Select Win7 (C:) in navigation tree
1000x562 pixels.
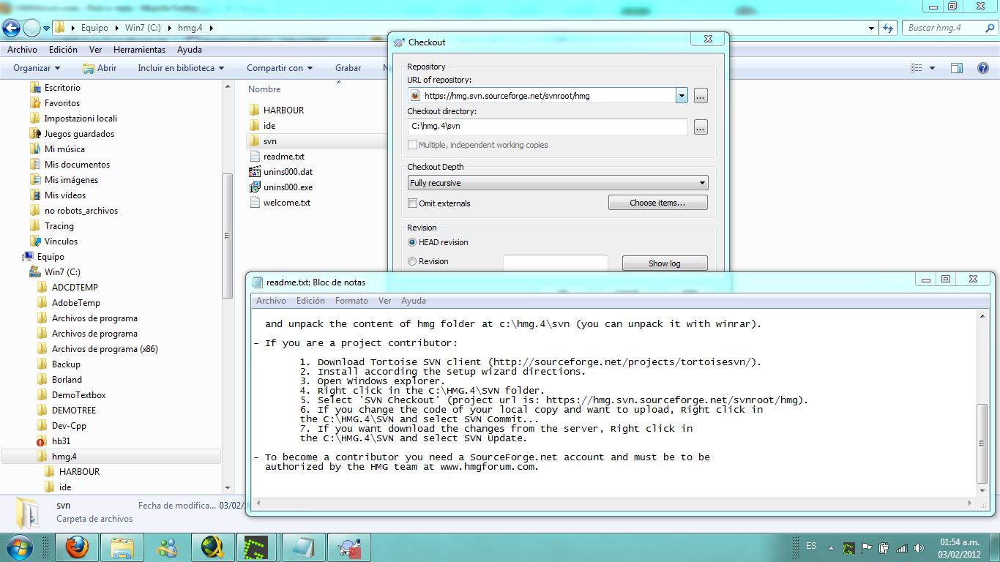tap(62, 272)
